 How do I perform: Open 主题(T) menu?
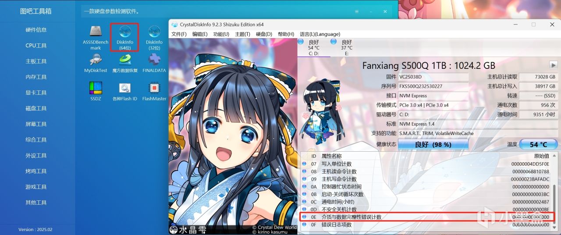(x=243, y=34)
